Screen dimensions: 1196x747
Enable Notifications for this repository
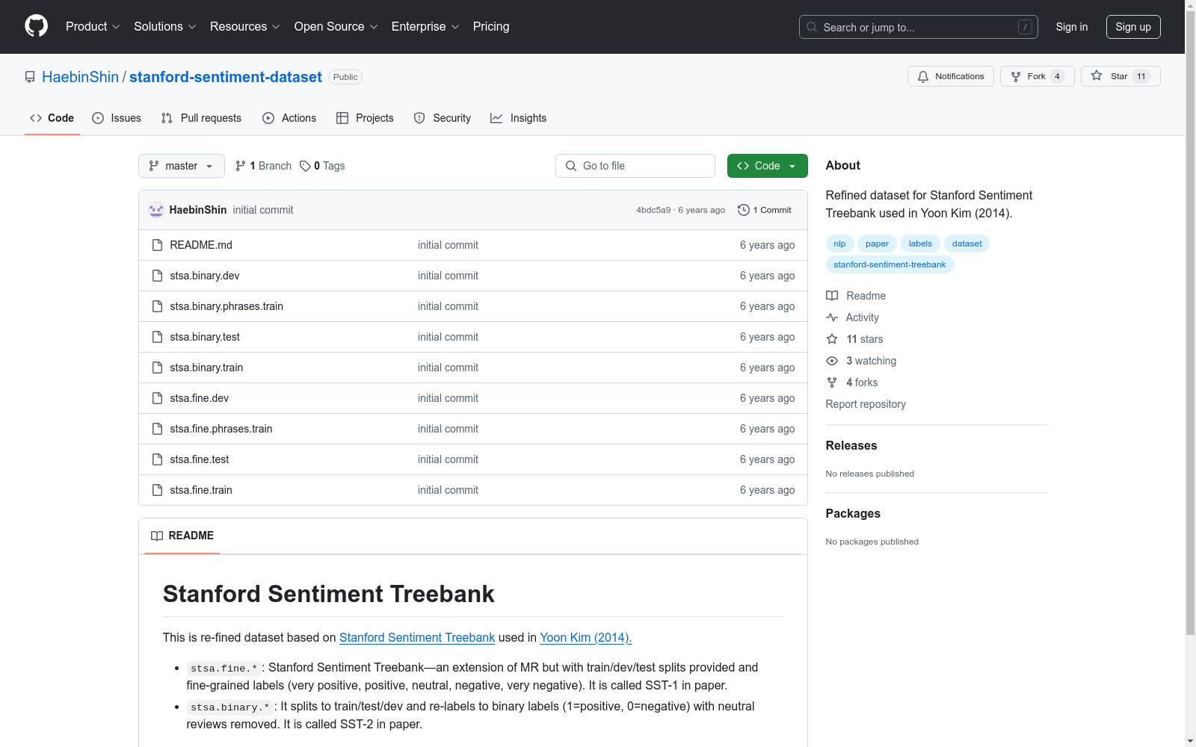click(950, 75)
